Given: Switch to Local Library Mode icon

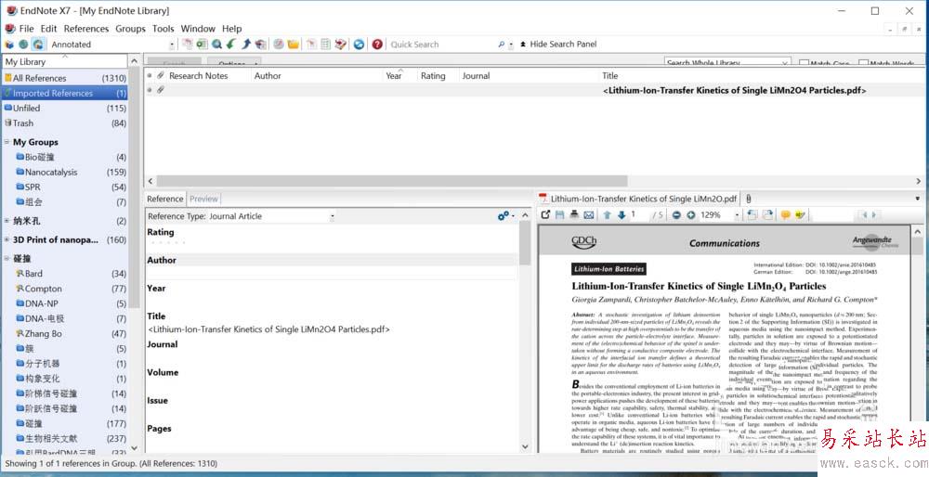Looking at the screenshot, I should point(9,45).
